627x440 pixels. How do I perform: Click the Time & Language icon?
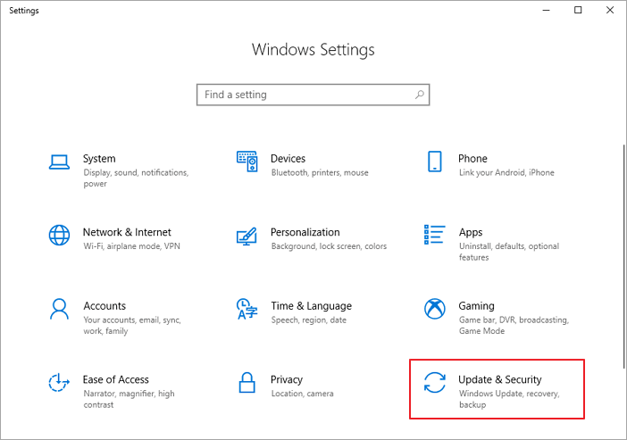click(x=247, y=309)
